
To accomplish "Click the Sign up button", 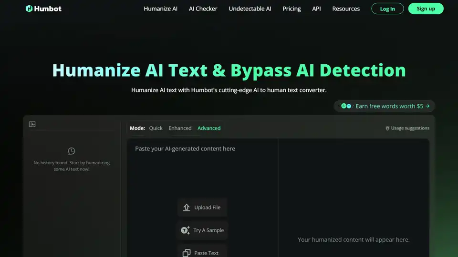I will tap(426, 9).
